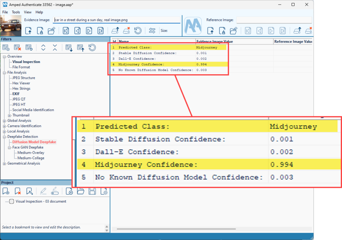Viewport: 342px width, 240px height.
Task: Save project floppy disk icon
Action: [92, 191]
